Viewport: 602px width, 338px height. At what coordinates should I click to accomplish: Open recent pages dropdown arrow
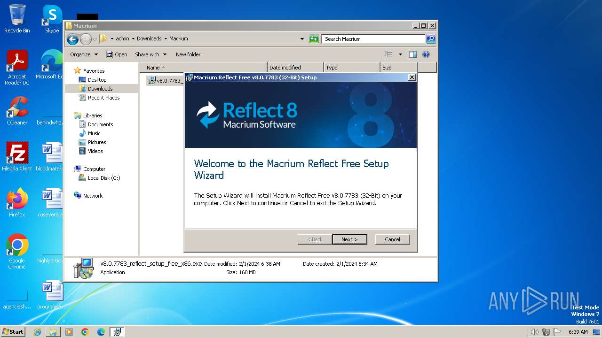click(x=95, y=39)
